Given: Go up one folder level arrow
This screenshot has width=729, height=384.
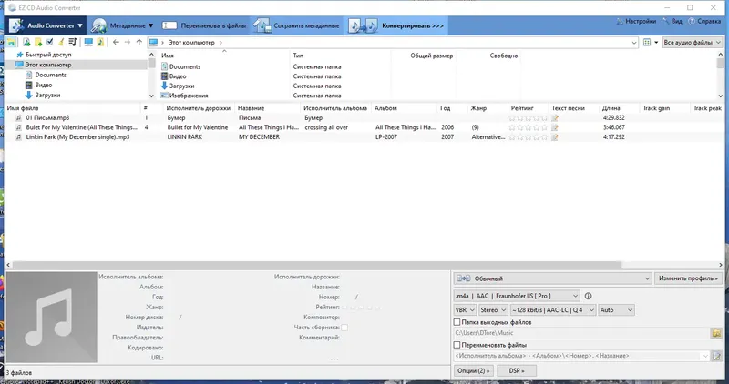Looking at the screenshot, I should click(139, 42).
